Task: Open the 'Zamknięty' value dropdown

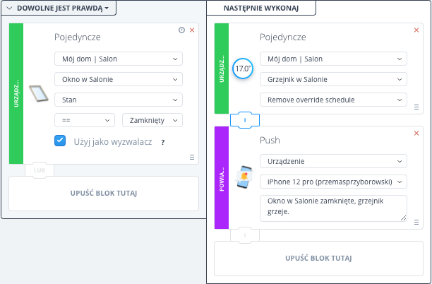Action: pyautogui.click(x=152, y=120)
